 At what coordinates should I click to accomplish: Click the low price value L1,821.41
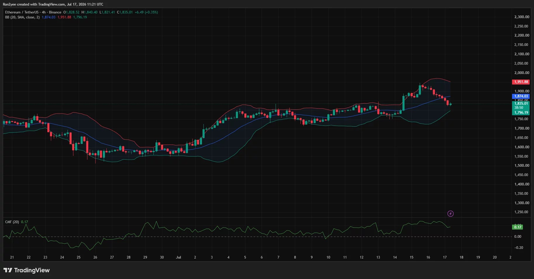[107, 12]
